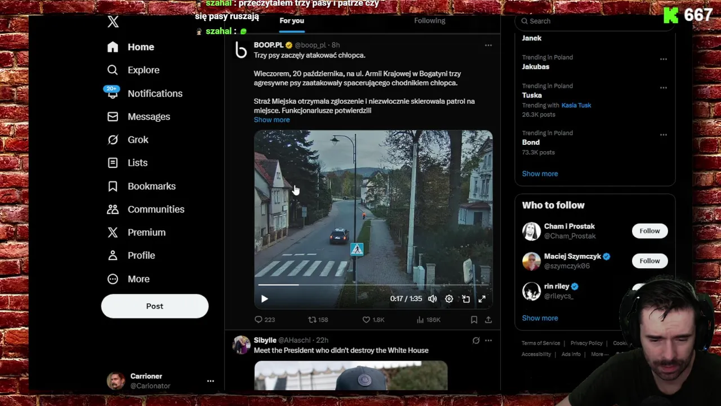
Task: Repost the BOOP.PL post (158)
Action: pyautogui.click(x=318, y=320)
